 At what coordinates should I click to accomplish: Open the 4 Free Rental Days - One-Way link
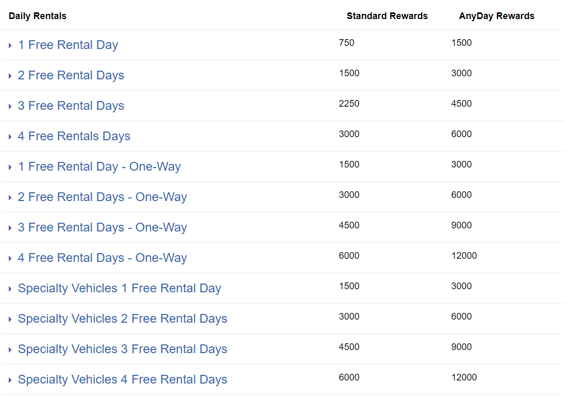coord(102,258)
